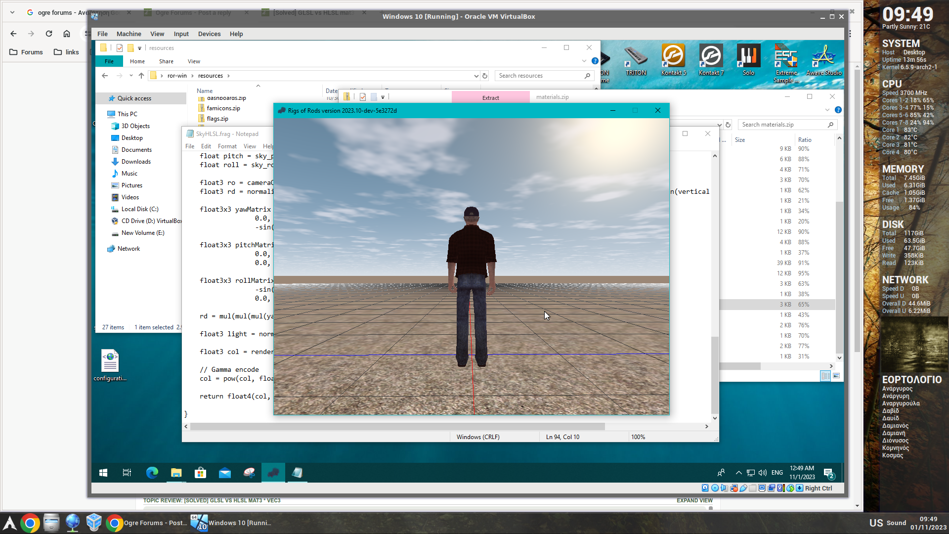Go up one folder level in Explorer
This screenshot has height=534, width=949.
tap(141, 76)
